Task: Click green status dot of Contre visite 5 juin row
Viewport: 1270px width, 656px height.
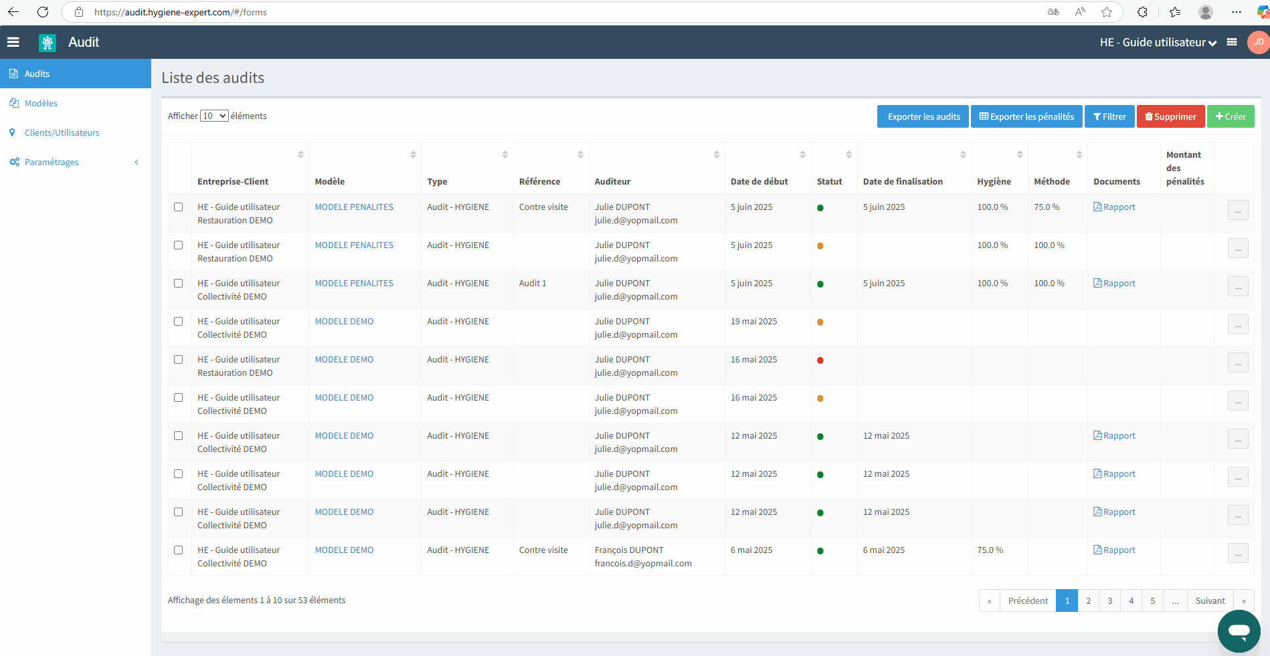Action: pos(820,208)
